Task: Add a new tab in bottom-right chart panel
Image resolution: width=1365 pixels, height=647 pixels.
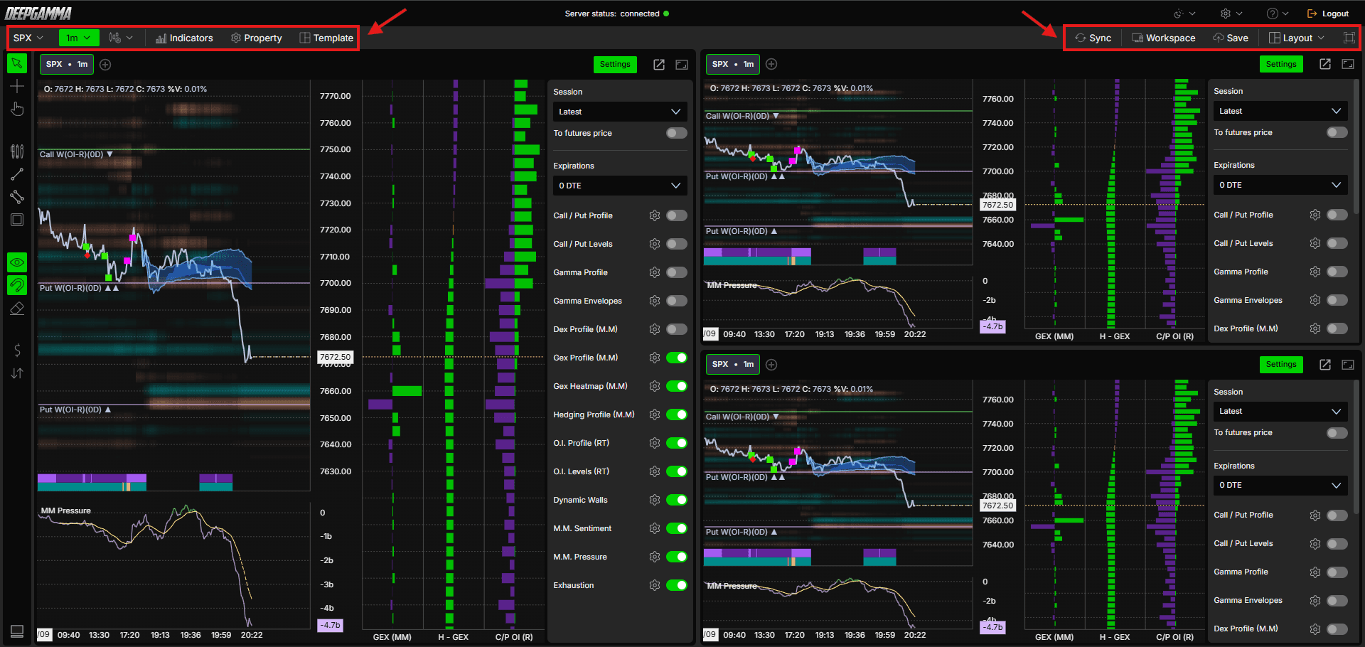Action: pyautogui.click(x=771, y=365)
